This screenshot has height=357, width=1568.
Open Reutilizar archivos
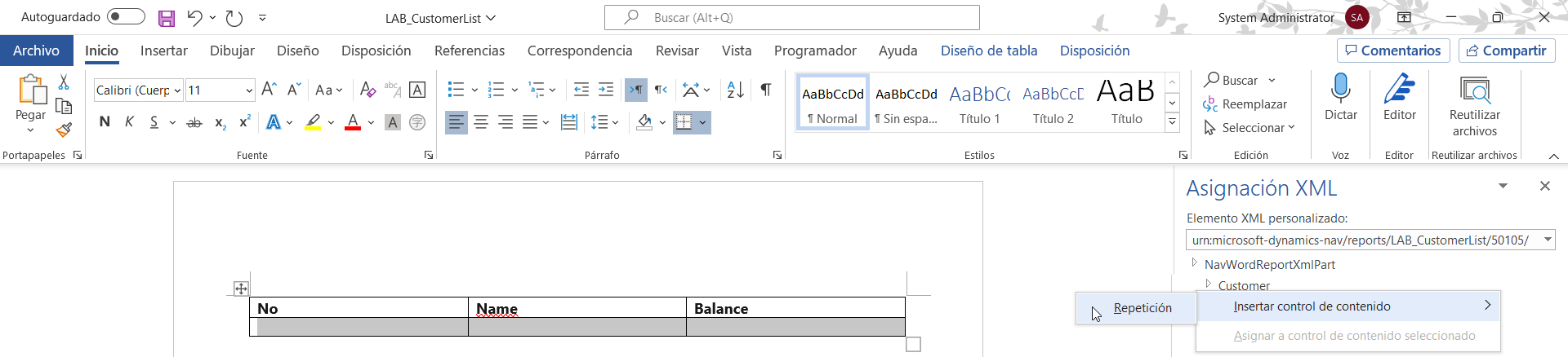click(x=1474, y=106)
